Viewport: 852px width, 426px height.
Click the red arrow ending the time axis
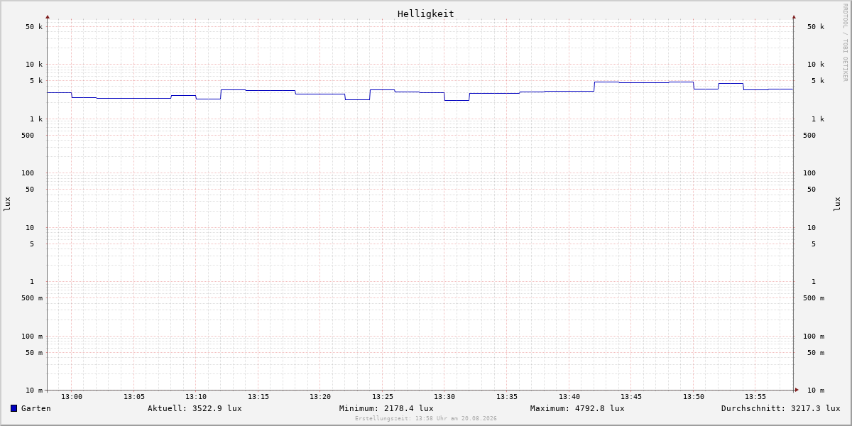coord(797,390)
